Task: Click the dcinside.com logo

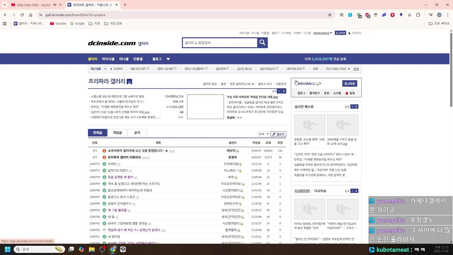Action: pyautogui.click(x=111, y=43)
